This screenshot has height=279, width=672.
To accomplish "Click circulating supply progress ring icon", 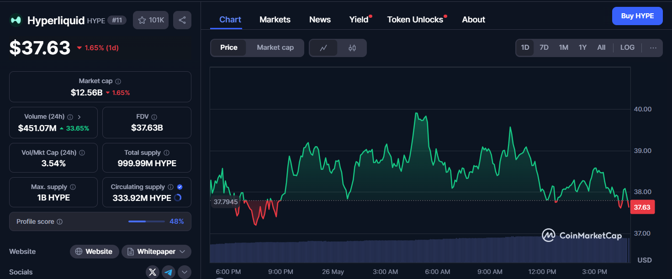I will 178,198.
